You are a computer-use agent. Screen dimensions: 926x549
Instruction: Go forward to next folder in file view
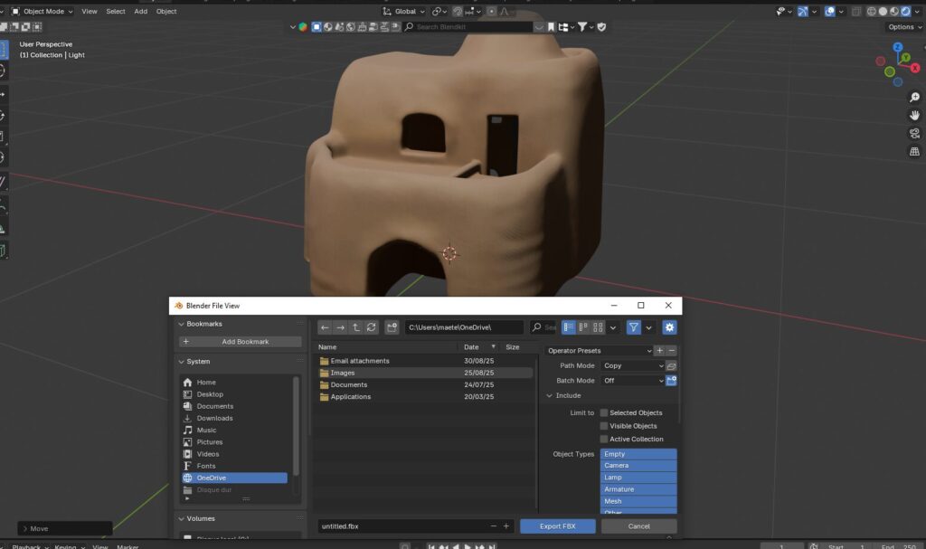pos(340,327)
